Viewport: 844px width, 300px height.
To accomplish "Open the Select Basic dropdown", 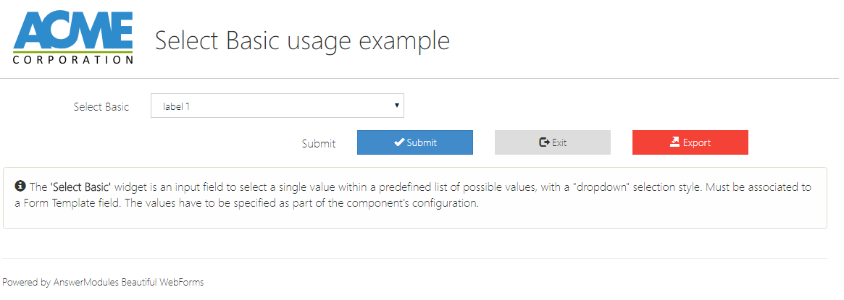I will tap(277, 106).
